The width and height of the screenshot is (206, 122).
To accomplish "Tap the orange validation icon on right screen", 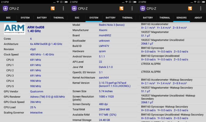I will click(190, 8).
